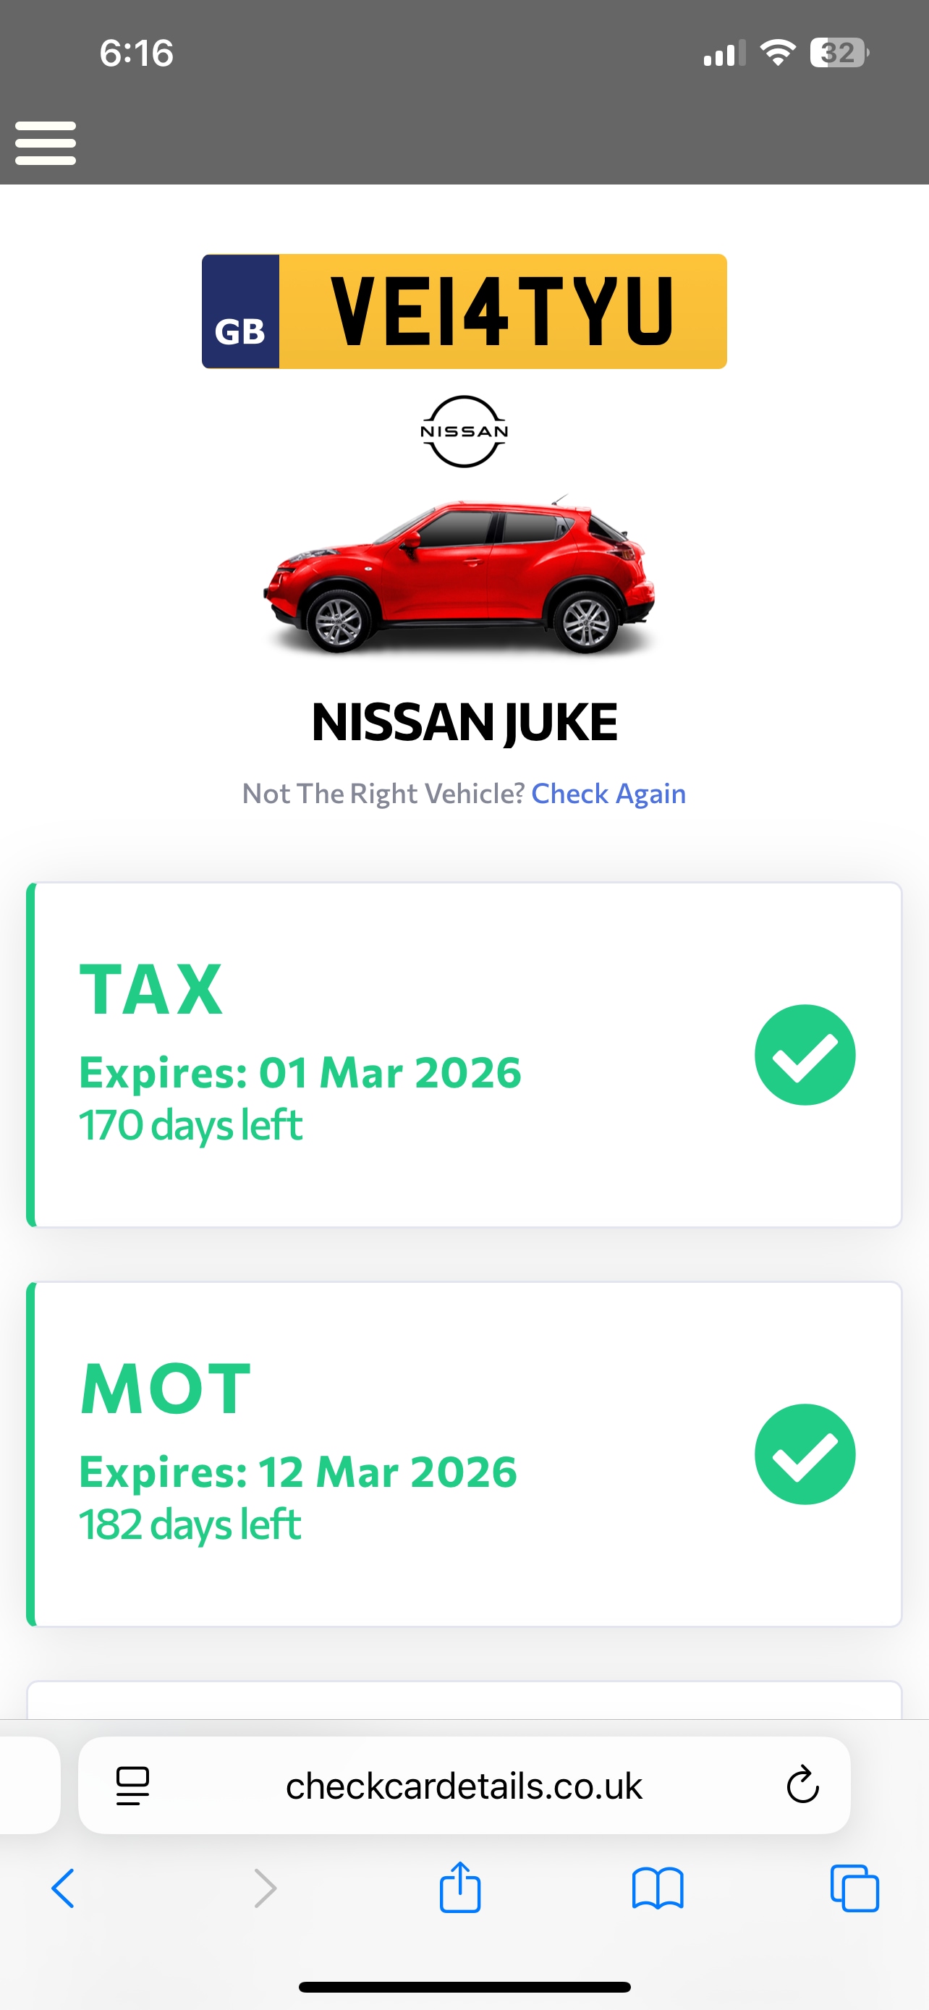Screen dimensions: 929x2010
Task: Tap the MOT green checkmark
Action: (805, 1454)
